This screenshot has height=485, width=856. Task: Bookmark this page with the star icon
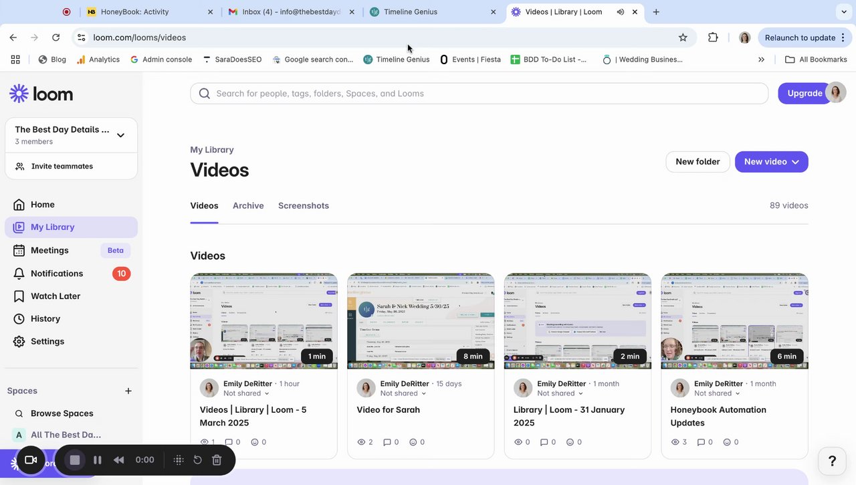pos(683,37)
